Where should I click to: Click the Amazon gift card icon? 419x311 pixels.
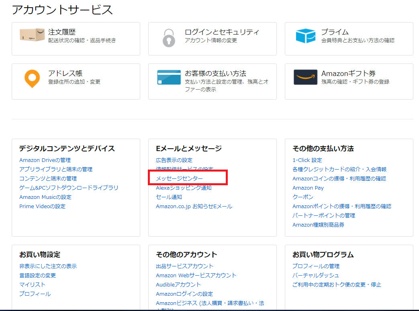click(x=305, y=77)
